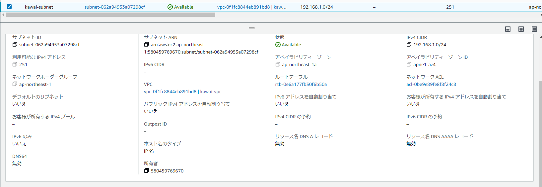This screenshot has width=542, height=187.
Task: Click 'お客様が所有する IPv4 プール' label
Action: pos(44,117)
